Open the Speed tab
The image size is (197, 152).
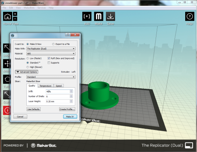59,86
